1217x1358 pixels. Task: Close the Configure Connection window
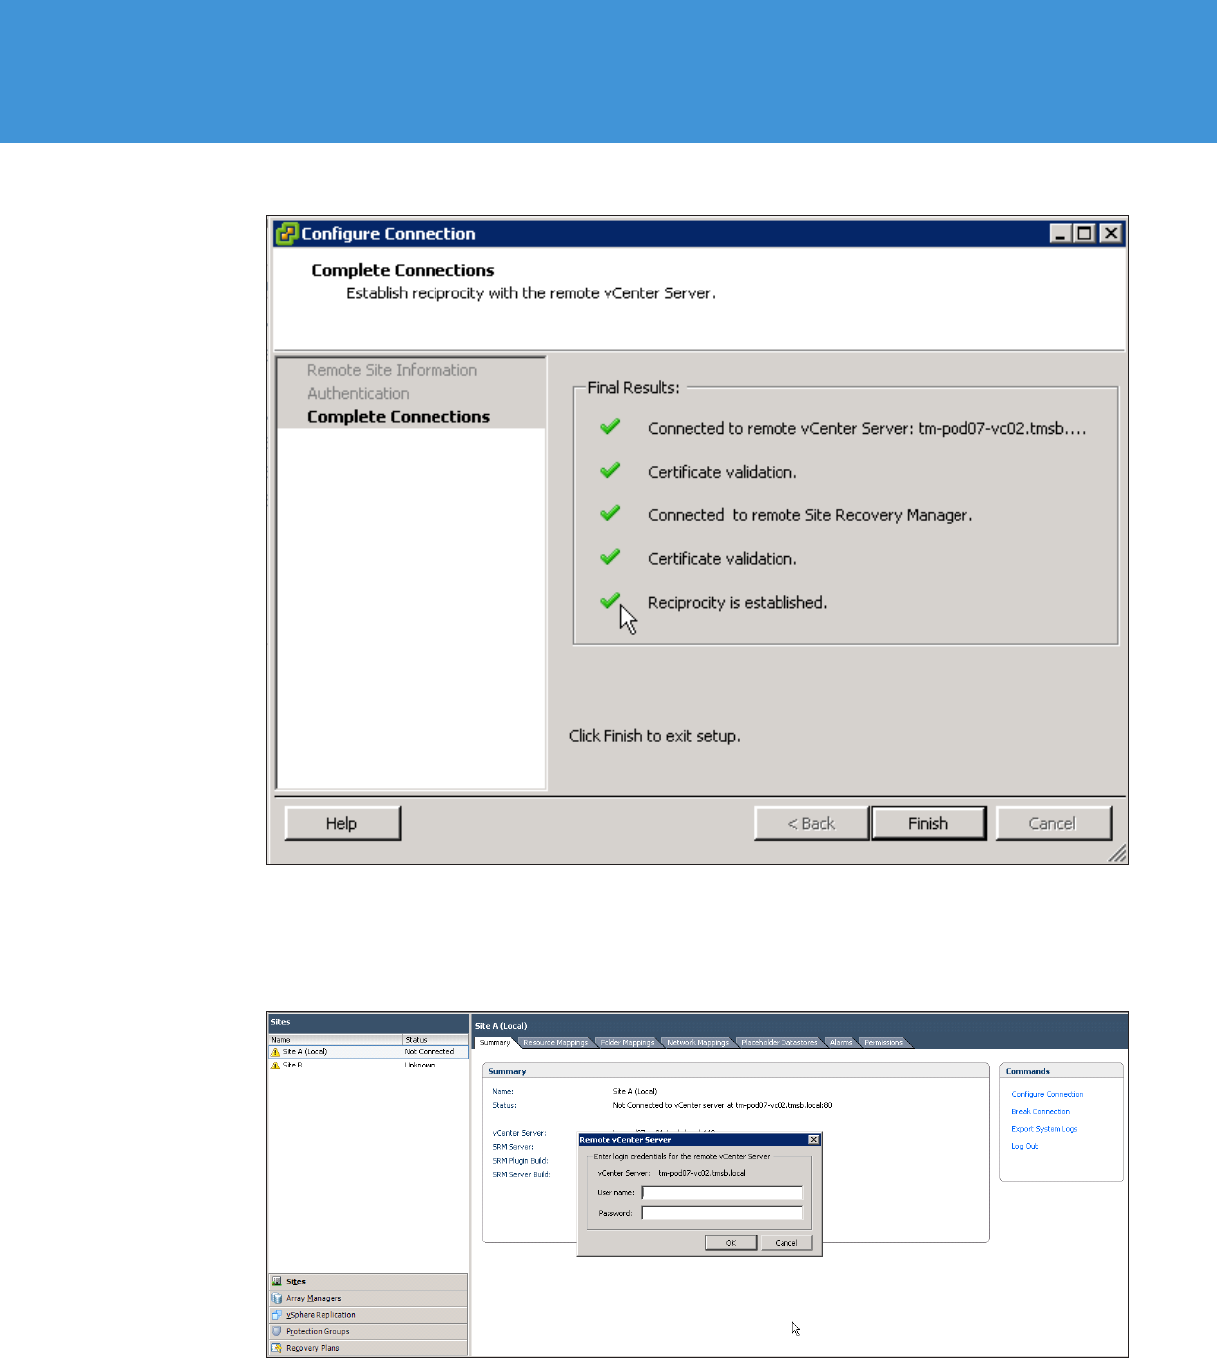coord(1111,234)
